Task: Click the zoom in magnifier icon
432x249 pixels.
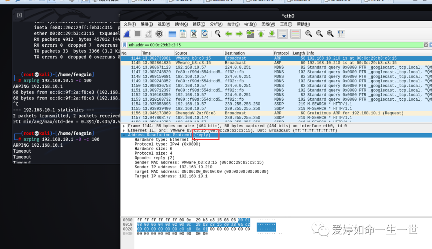Action: pos(308,34)
